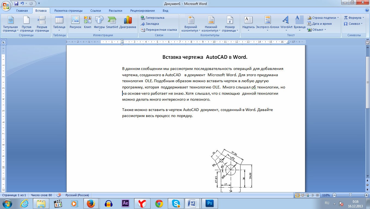Switch to Вид tab
The width and height of the screenshot is (370, 209).
(165, 11)
